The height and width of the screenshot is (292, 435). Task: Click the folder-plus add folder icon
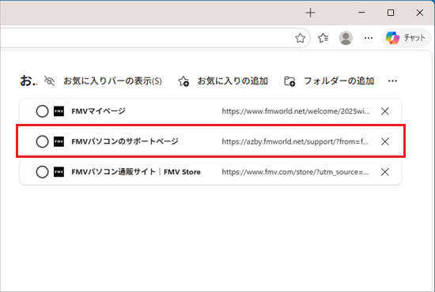(x=289, y=81)
